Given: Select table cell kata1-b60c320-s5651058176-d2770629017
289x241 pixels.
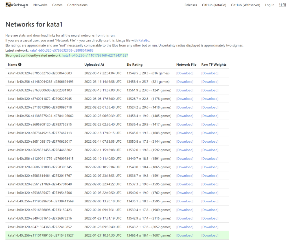Looking at the screenshot, I should 40,141.
